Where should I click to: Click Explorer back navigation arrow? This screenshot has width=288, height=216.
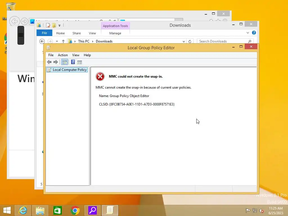point(42,41)
